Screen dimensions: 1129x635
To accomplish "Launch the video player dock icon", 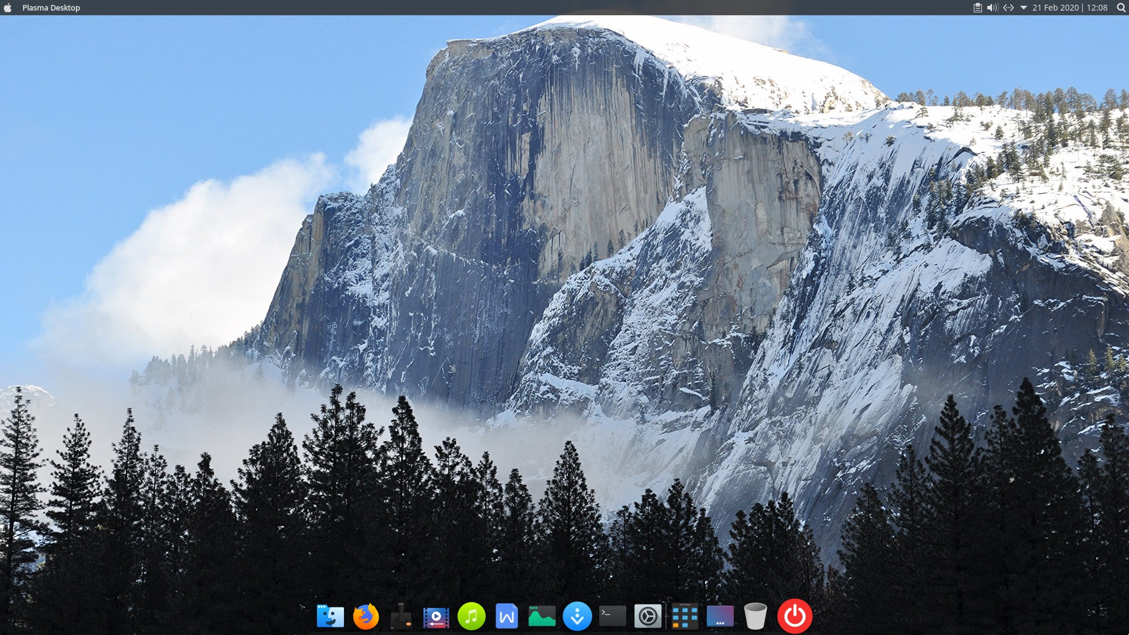I will click(436, 616).
